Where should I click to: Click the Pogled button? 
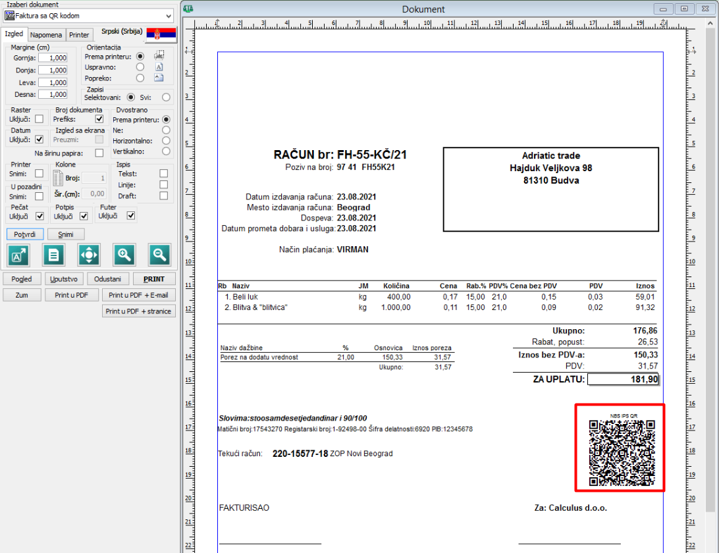(22, 278)
